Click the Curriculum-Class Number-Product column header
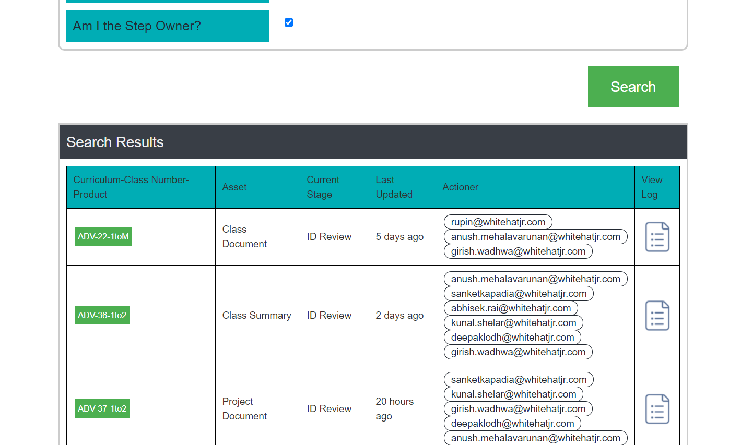The image size is (729, 445). click(141, 187)
